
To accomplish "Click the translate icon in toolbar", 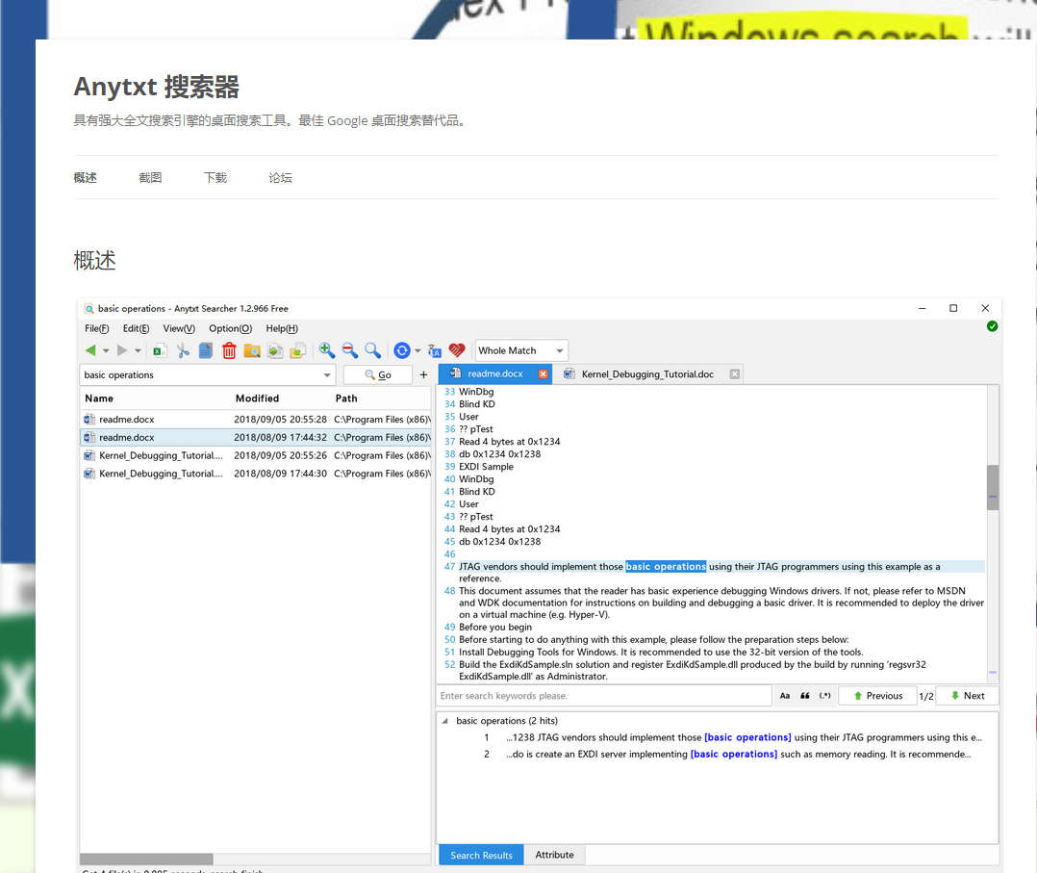I will 435,350.
